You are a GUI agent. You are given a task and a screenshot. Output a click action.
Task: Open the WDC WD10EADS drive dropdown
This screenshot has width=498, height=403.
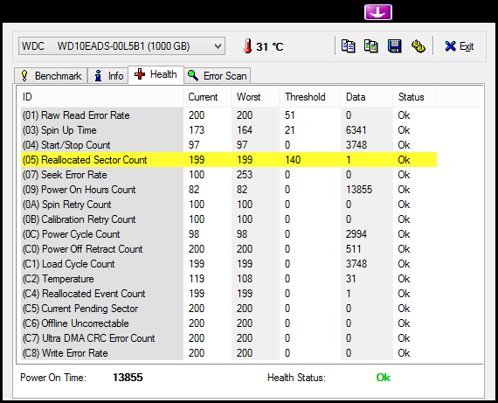121,46
